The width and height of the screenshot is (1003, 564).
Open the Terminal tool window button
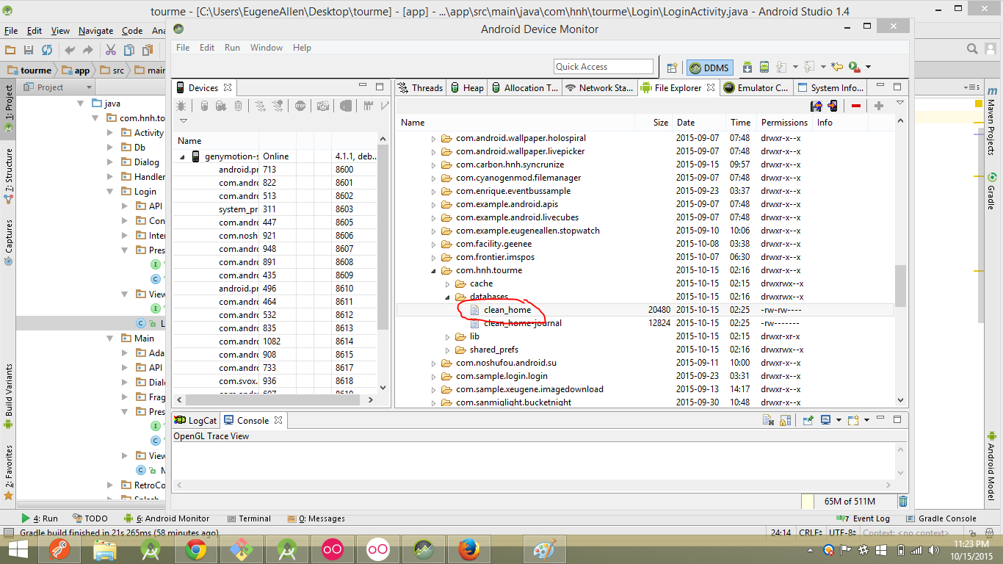click(249, 518)
